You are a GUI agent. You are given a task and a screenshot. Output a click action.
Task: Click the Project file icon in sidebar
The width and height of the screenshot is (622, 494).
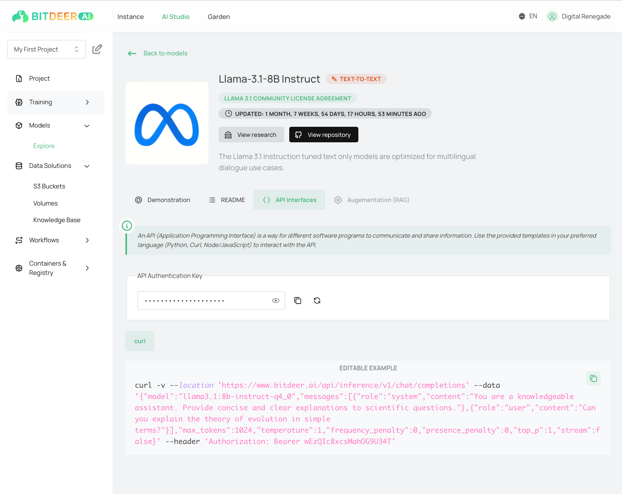[x=19, y=78]
